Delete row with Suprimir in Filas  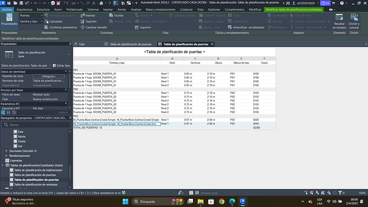(143, 27)
